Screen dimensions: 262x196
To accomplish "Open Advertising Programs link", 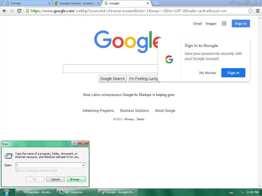I will coord(98,111).
